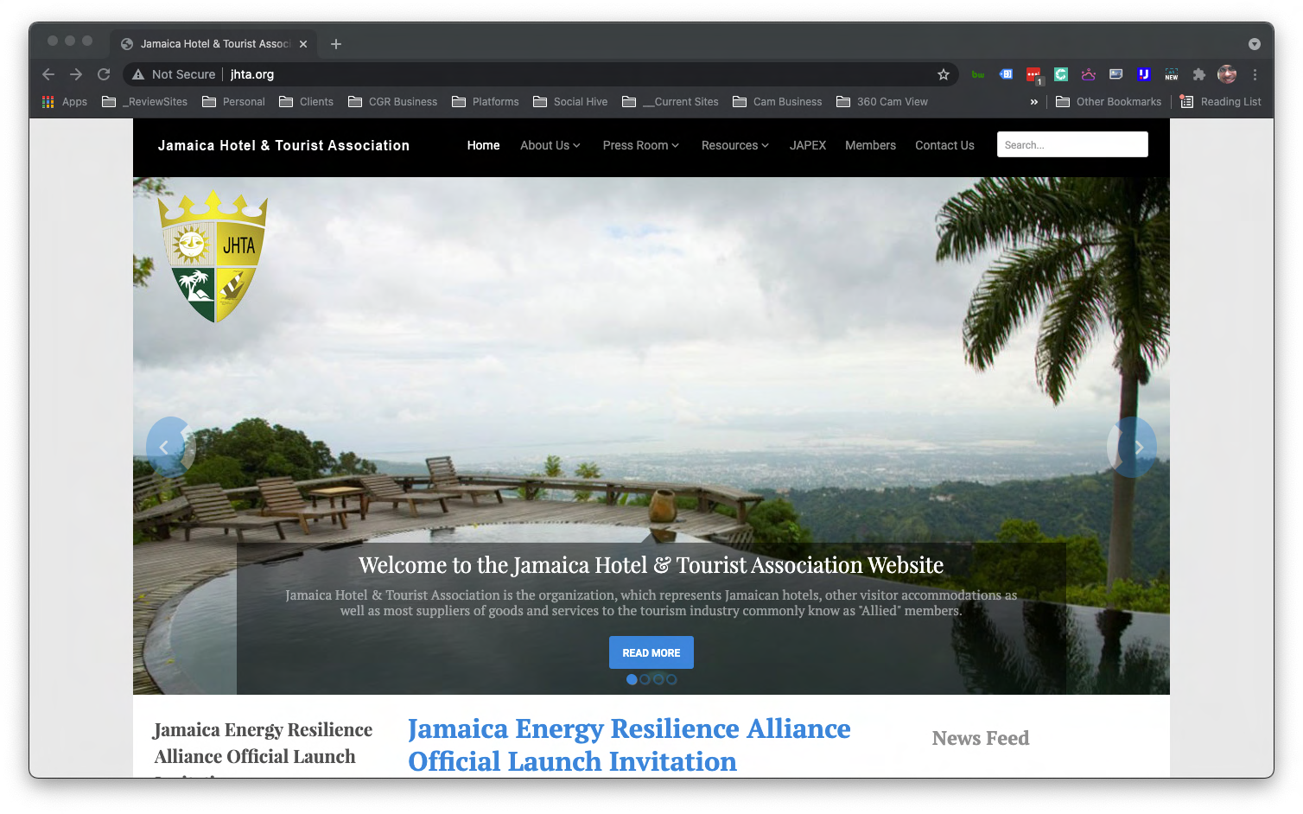The image size is (1303, 814).
Task: Open the Personal bookmarks folder
Action: 233,102
